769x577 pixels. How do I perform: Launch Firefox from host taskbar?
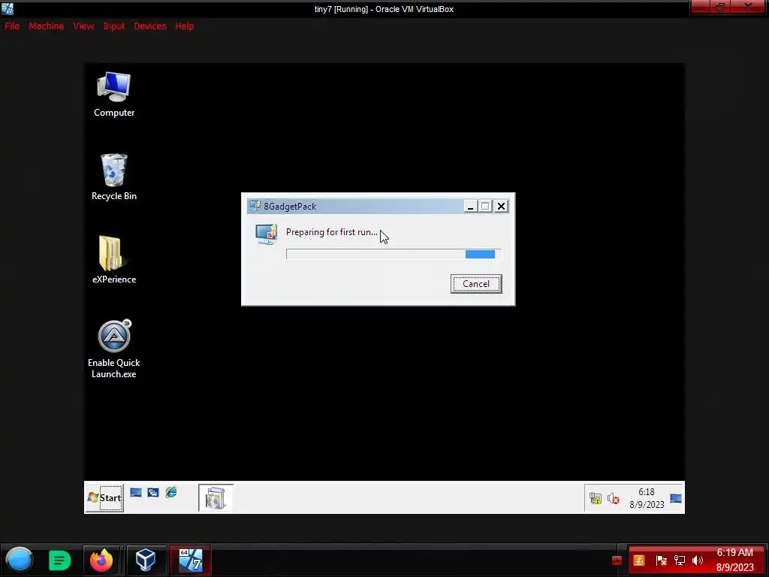[101, 560]
